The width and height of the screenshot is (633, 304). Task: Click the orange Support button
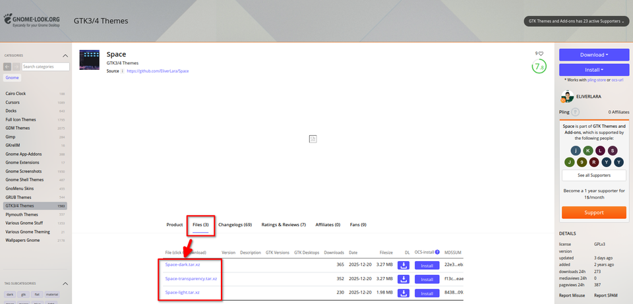pos(594,213)
